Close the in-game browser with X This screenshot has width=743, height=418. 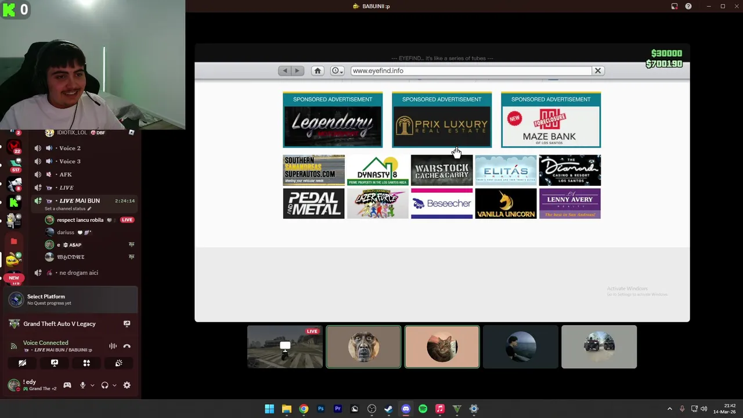(x=598, y=71)
